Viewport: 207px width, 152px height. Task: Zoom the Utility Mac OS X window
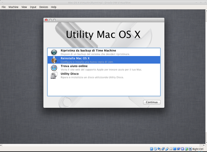[x=54, y=20]
